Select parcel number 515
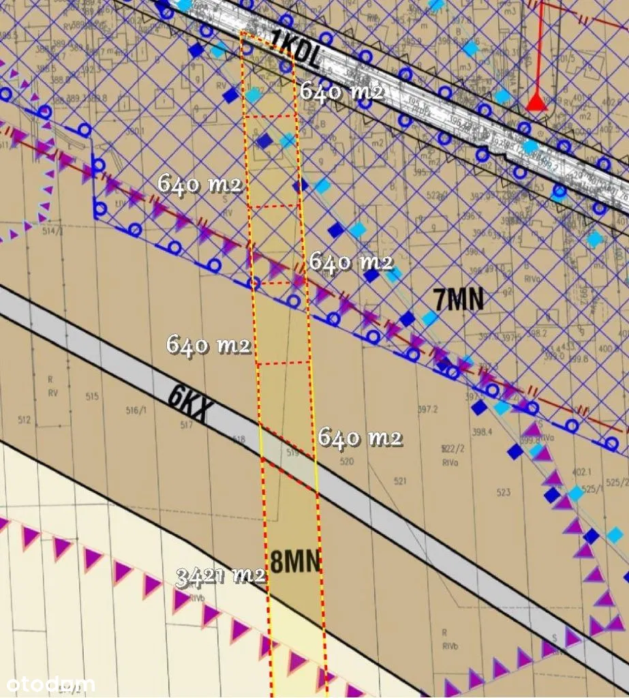The height and width of the screenshot is (698, 629). [x=93, y=396]
